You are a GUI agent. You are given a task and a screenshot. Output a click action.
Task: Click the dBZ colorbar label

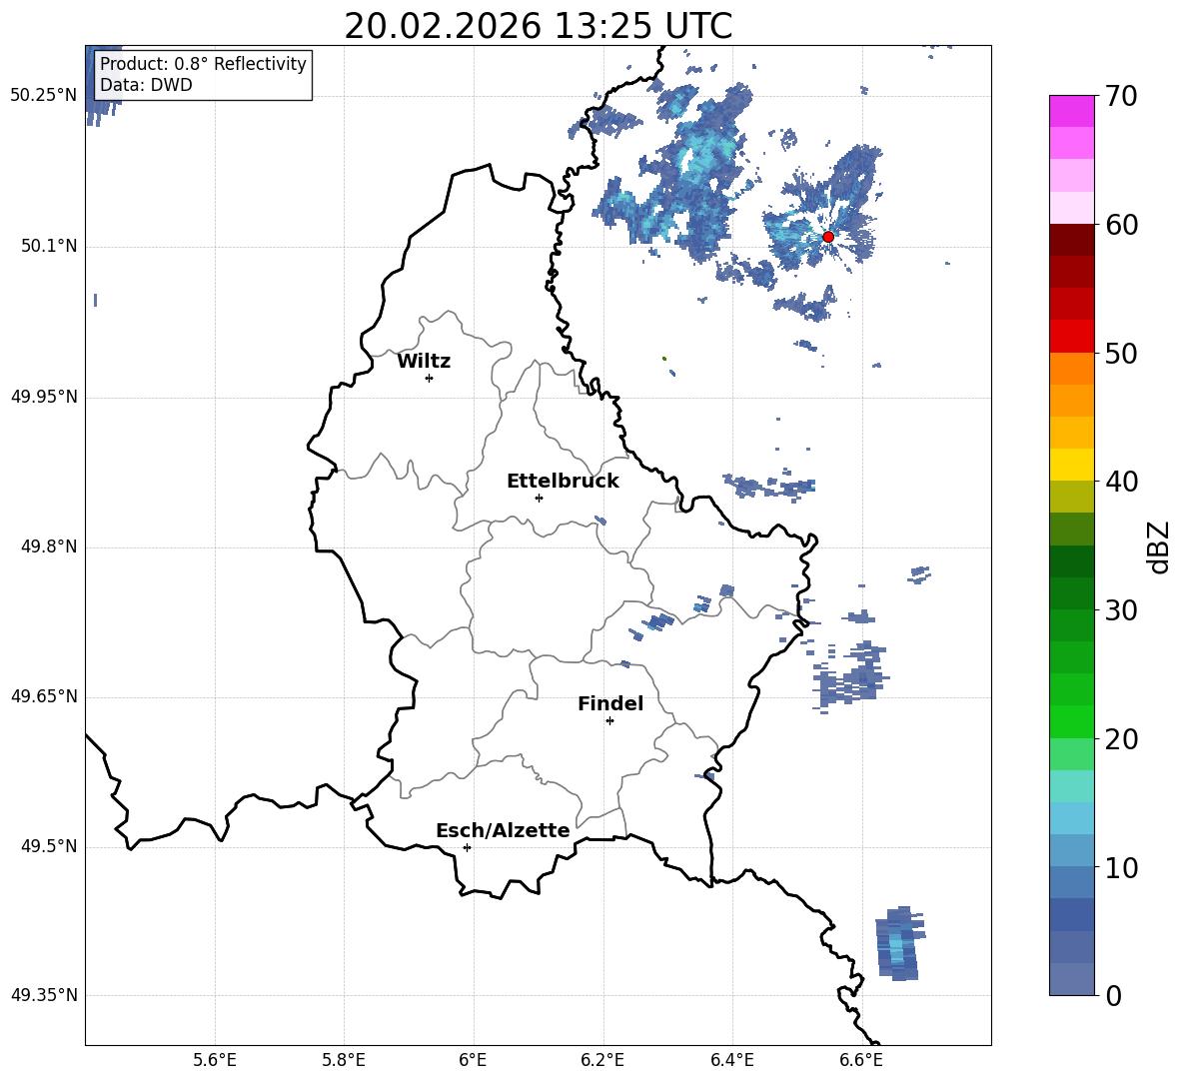[x=1158, y=546]
